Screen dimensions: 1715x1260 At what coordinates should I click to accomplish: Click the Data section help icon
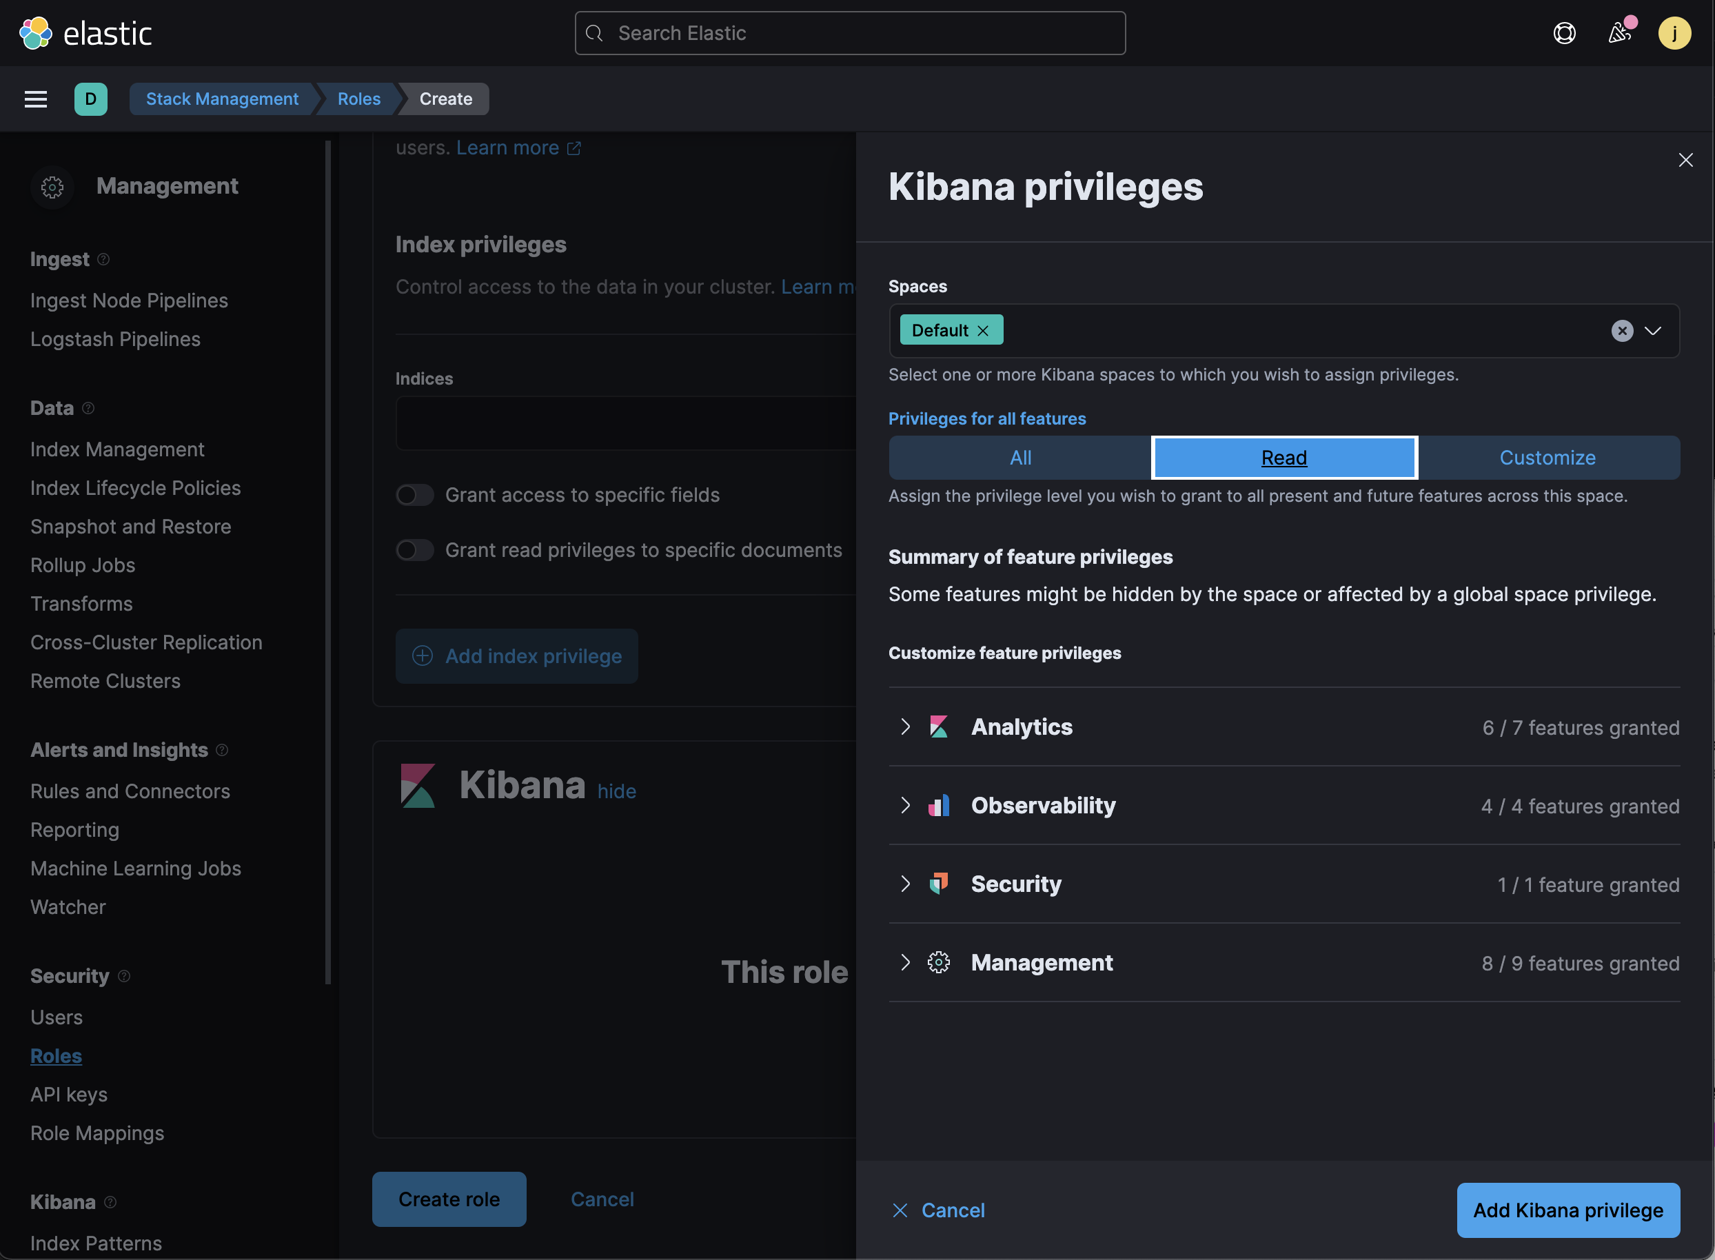88,408
